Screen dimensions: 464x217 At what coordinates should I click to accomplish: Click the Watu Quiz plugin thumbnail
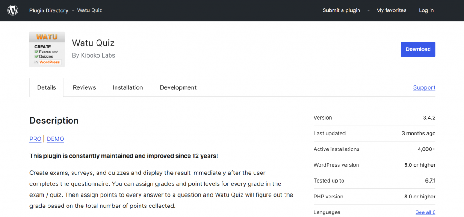[x=47, y=49]
